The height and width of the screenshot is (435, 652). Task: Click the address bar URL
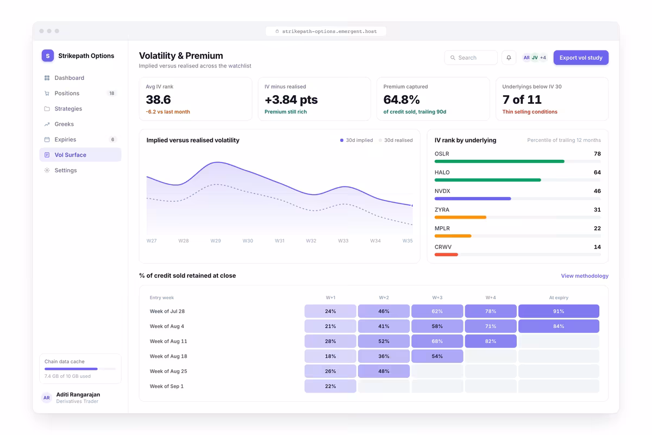pos(329,32)
